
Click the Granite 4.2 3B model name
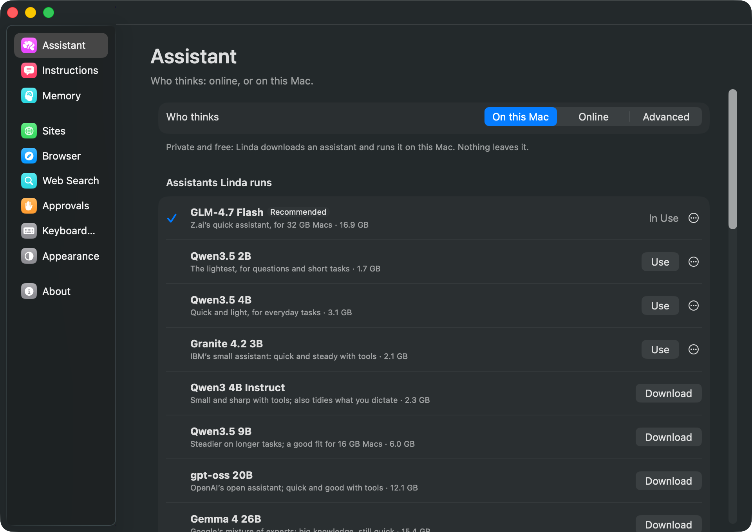(x=226, y=343)
